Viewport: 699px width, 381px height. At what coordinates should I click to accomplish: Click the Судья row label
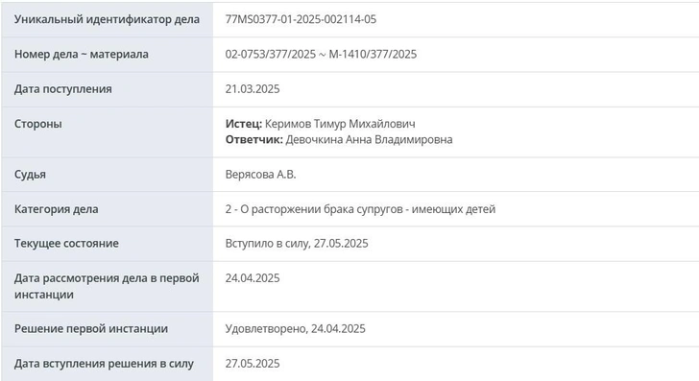click(x=30, y=175)
